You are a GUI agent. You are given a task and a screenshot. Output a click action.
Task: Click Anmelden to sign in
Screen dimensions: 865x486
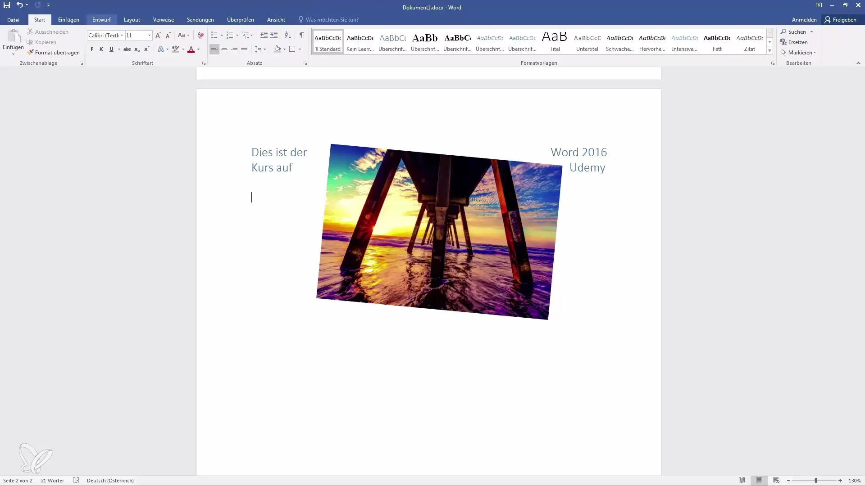click(804, 20)
